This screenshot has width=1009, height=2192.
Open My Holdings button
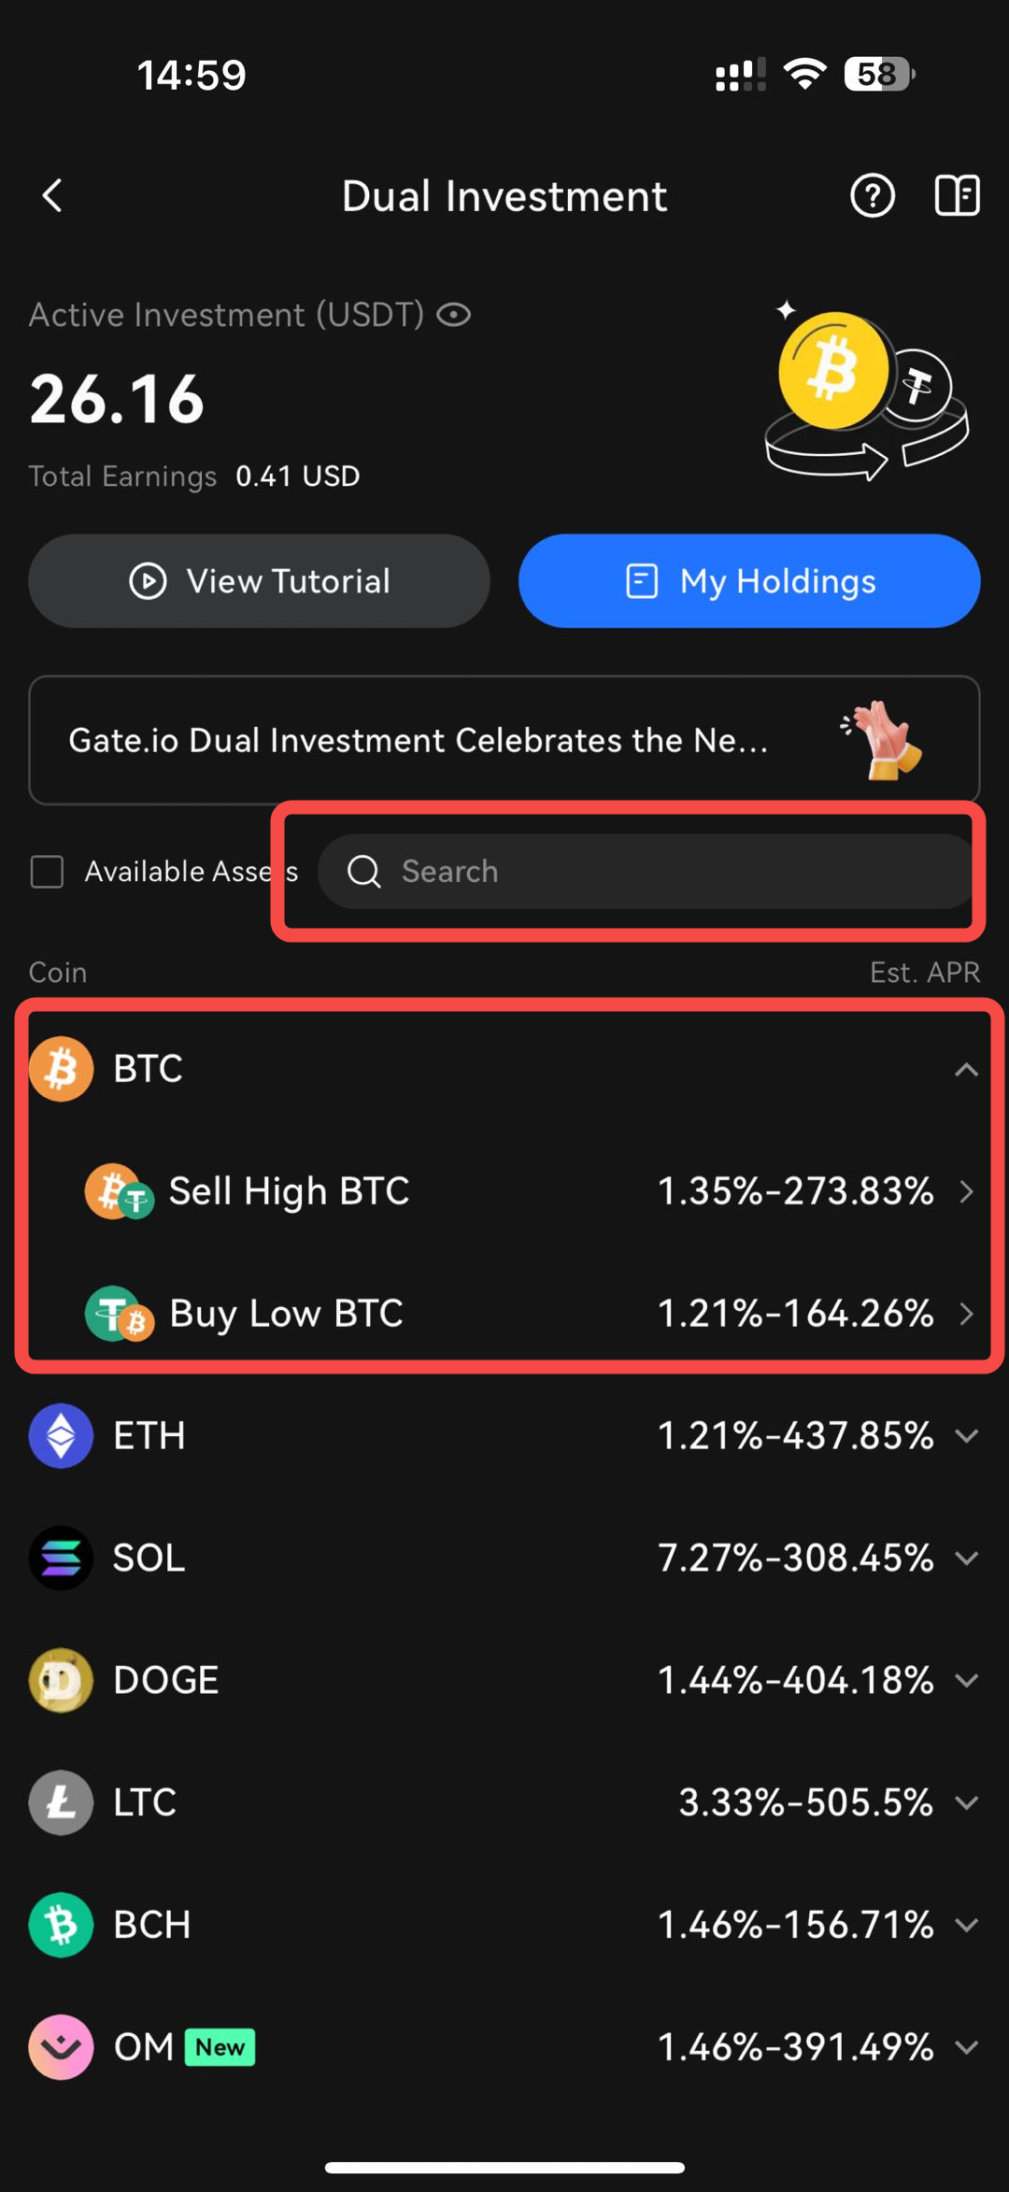coord(749,581)
